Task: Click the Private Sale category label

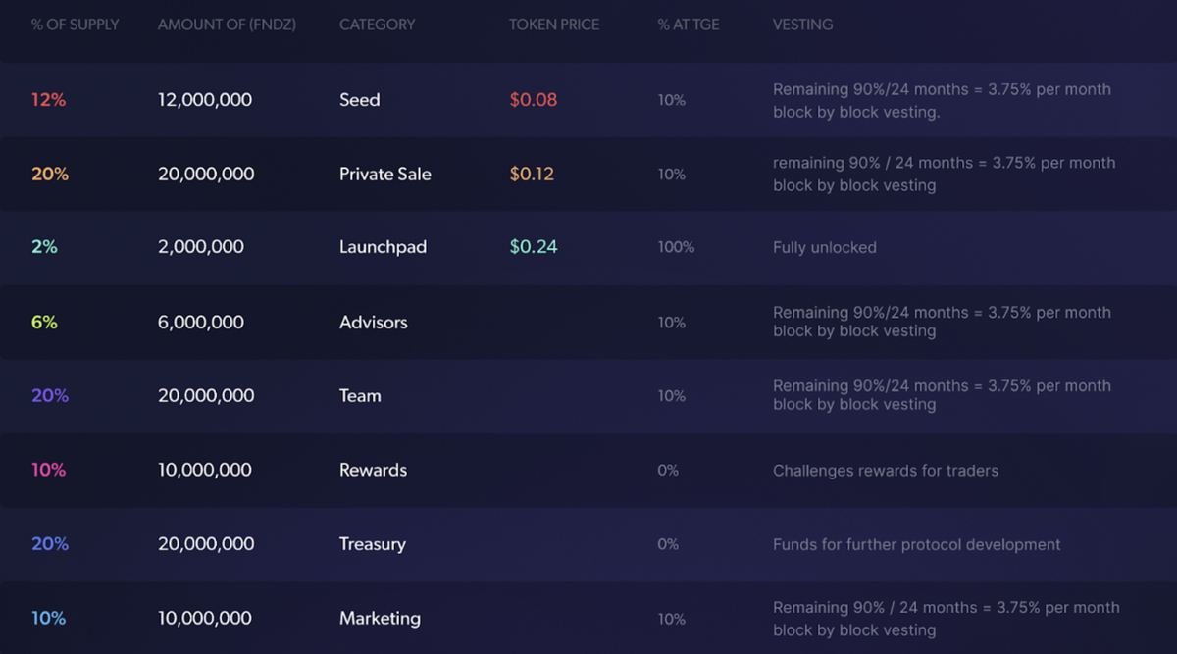Action: pos(384,175)
